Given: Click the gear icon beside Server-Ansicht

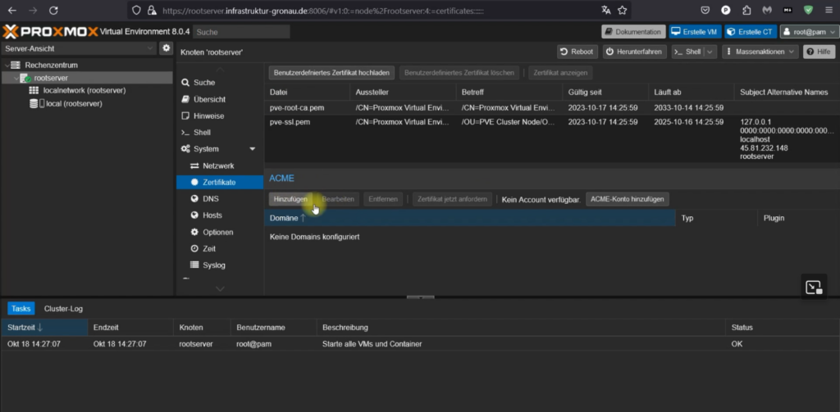Looking at the screenshot, I should pyautogui.click(x=166, y=48).
